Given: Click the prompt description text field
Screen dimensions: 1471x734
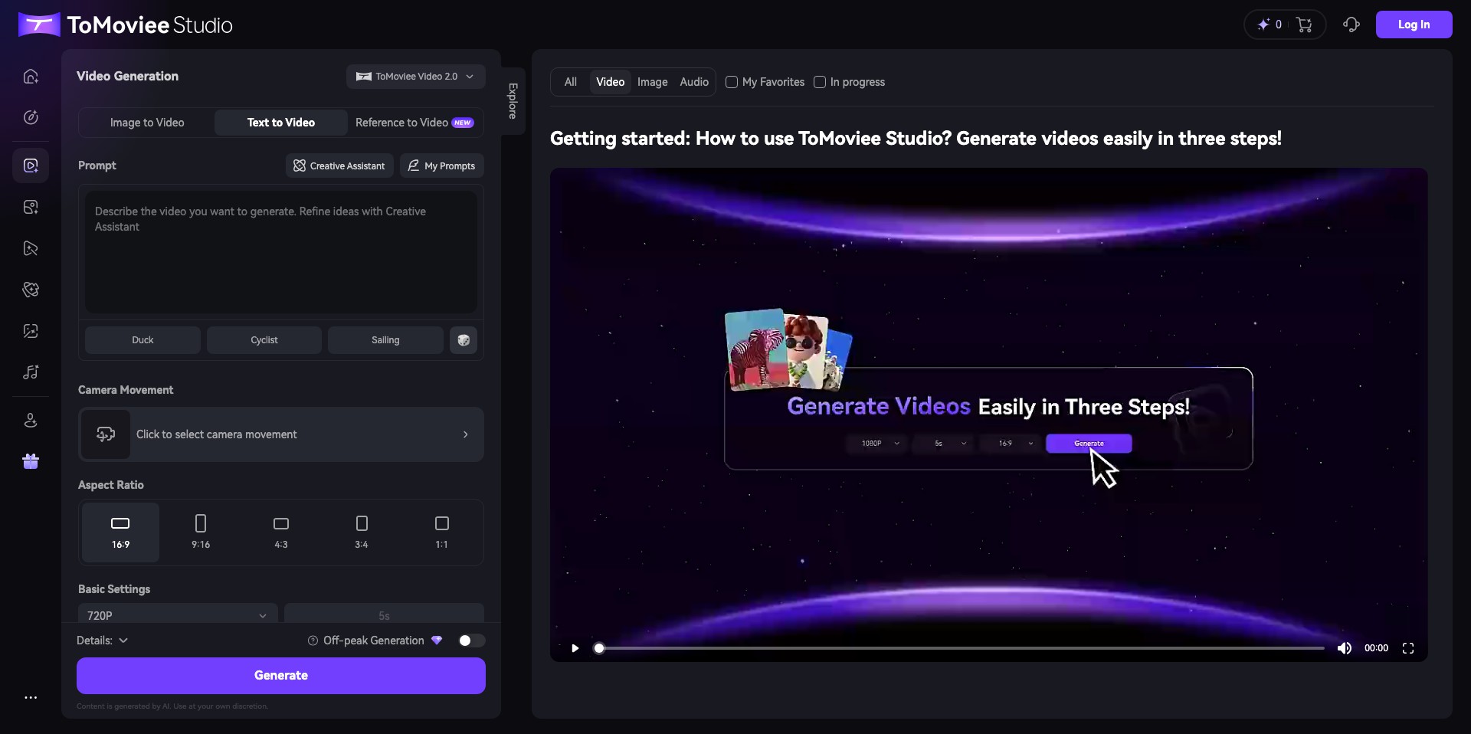Looking at the screenshot, I should [281, 252].
